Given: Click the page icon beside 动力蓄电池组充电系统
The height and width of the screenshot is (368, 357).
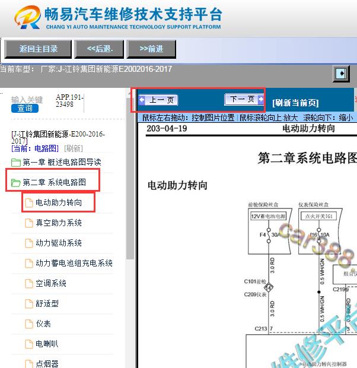Looking at the screenshot, I should pos(29,264).
